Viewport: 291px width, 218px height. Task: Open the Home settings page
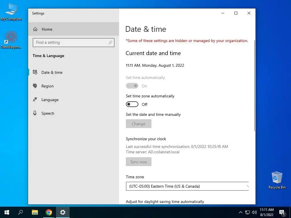[x=74, y=29]
